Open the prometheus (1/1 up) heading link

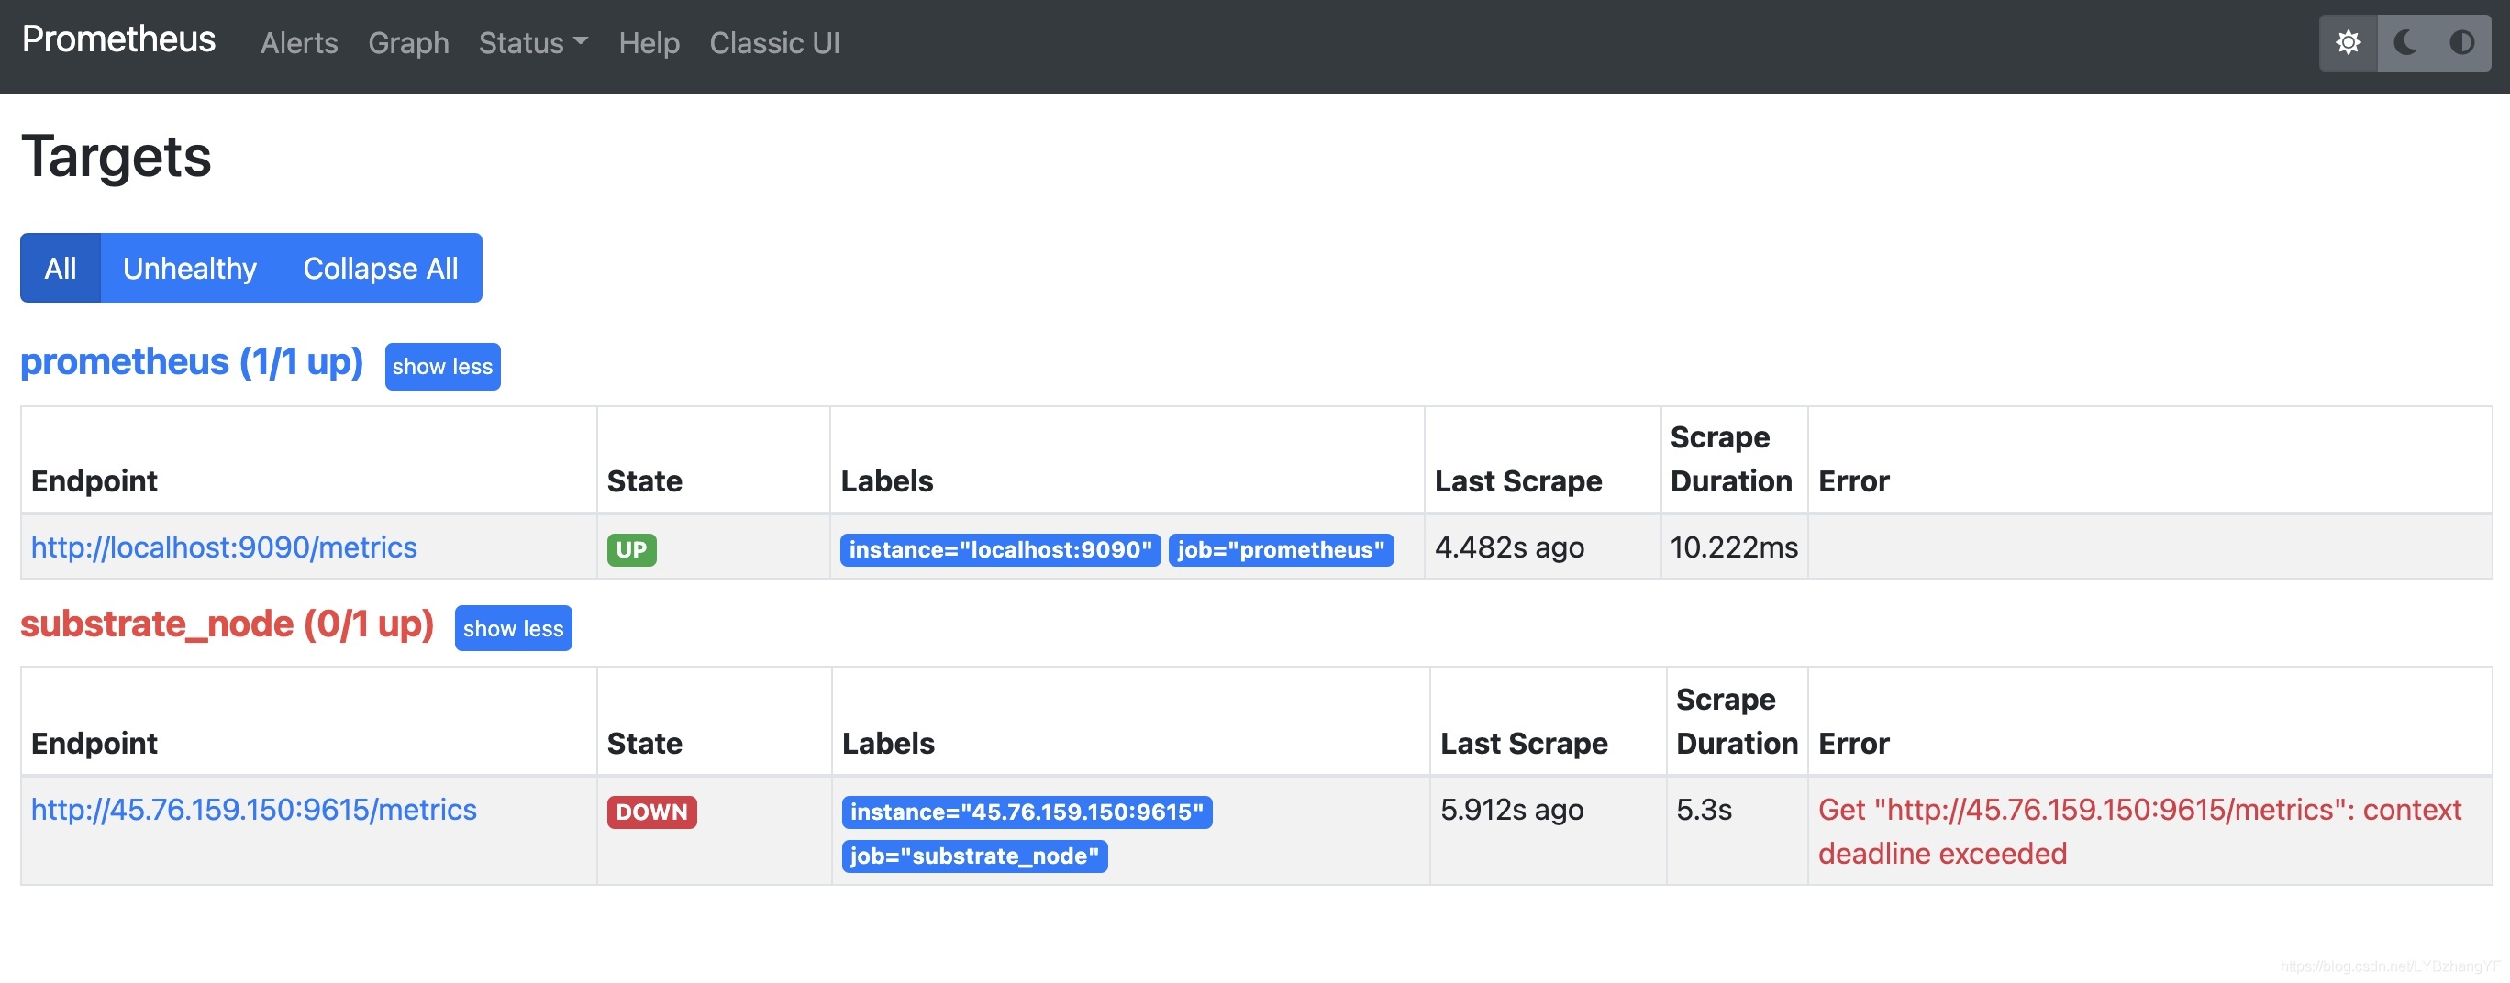[192, 362]
